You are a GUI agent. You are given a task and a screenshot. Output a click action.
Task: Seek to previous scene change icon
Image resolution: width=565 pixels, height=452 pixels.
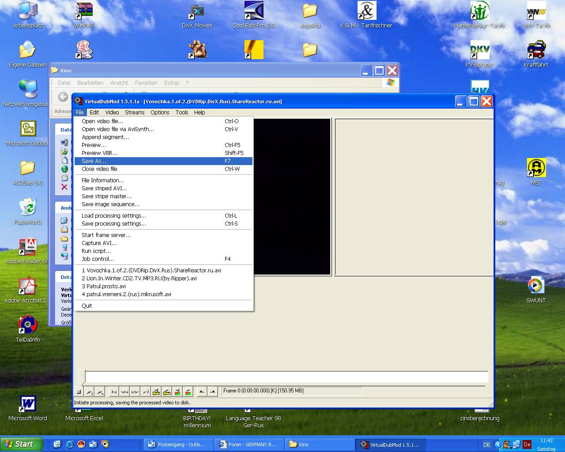[x=177, y=392]
